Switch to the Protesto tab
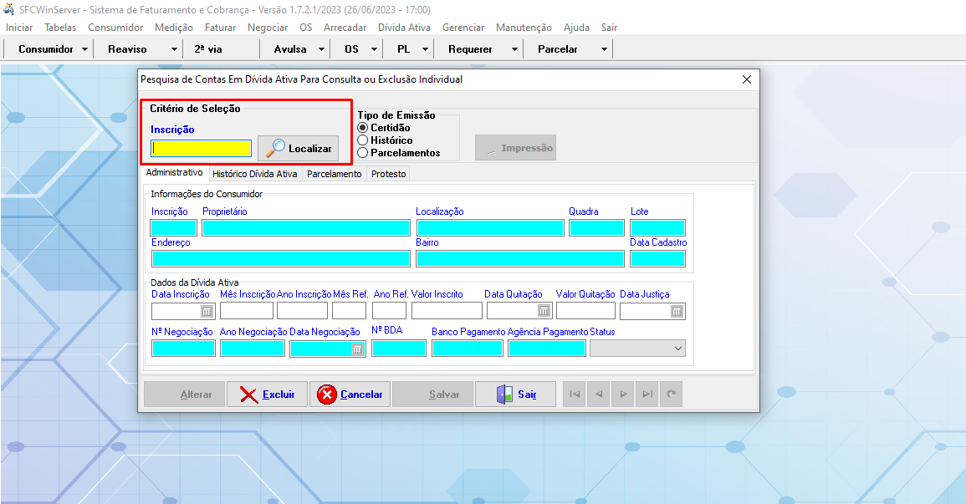The width and height of the screenshot is (966, 504). click(388, 174)
